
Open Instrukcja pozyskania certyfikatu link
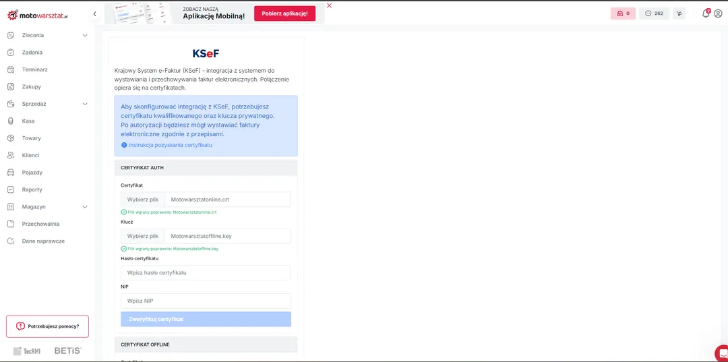click(x=170, y=145)
